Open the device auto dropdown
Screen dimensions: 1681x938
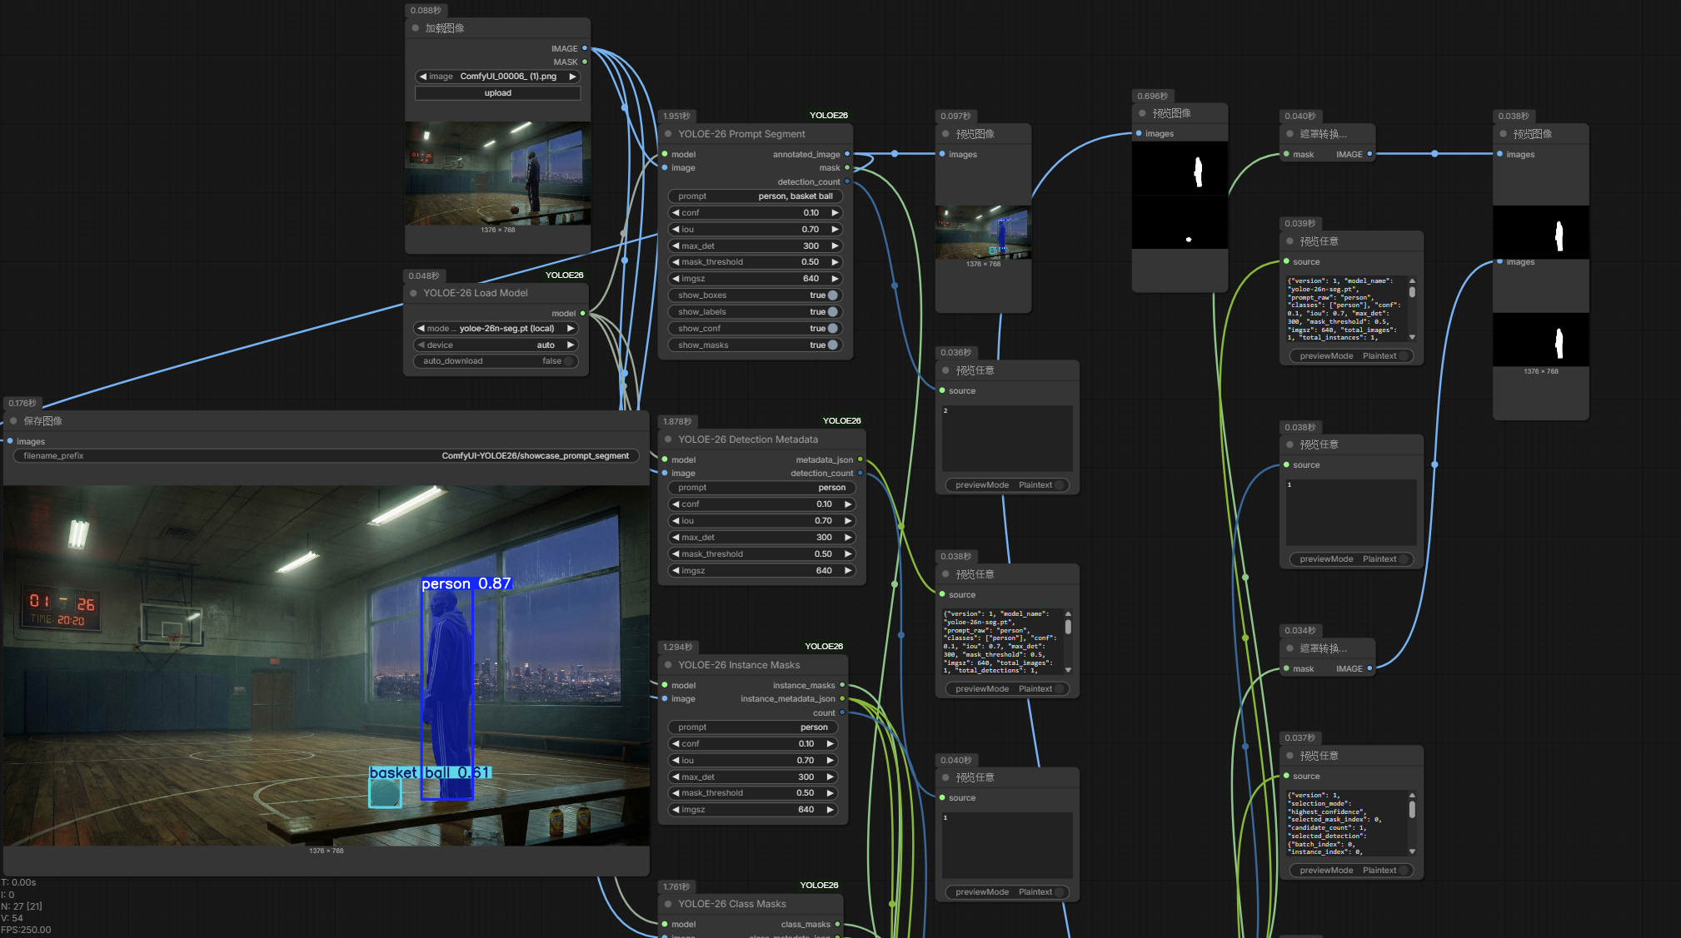(496, 345)
